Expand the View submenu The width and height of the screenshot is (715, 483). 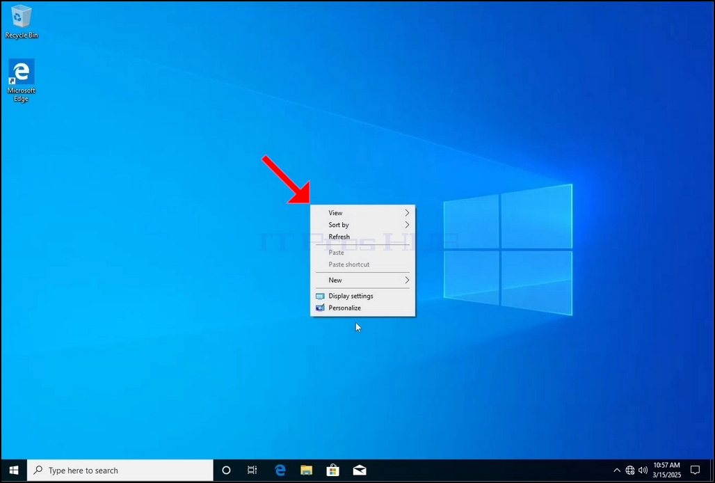[x=363, y=213]
